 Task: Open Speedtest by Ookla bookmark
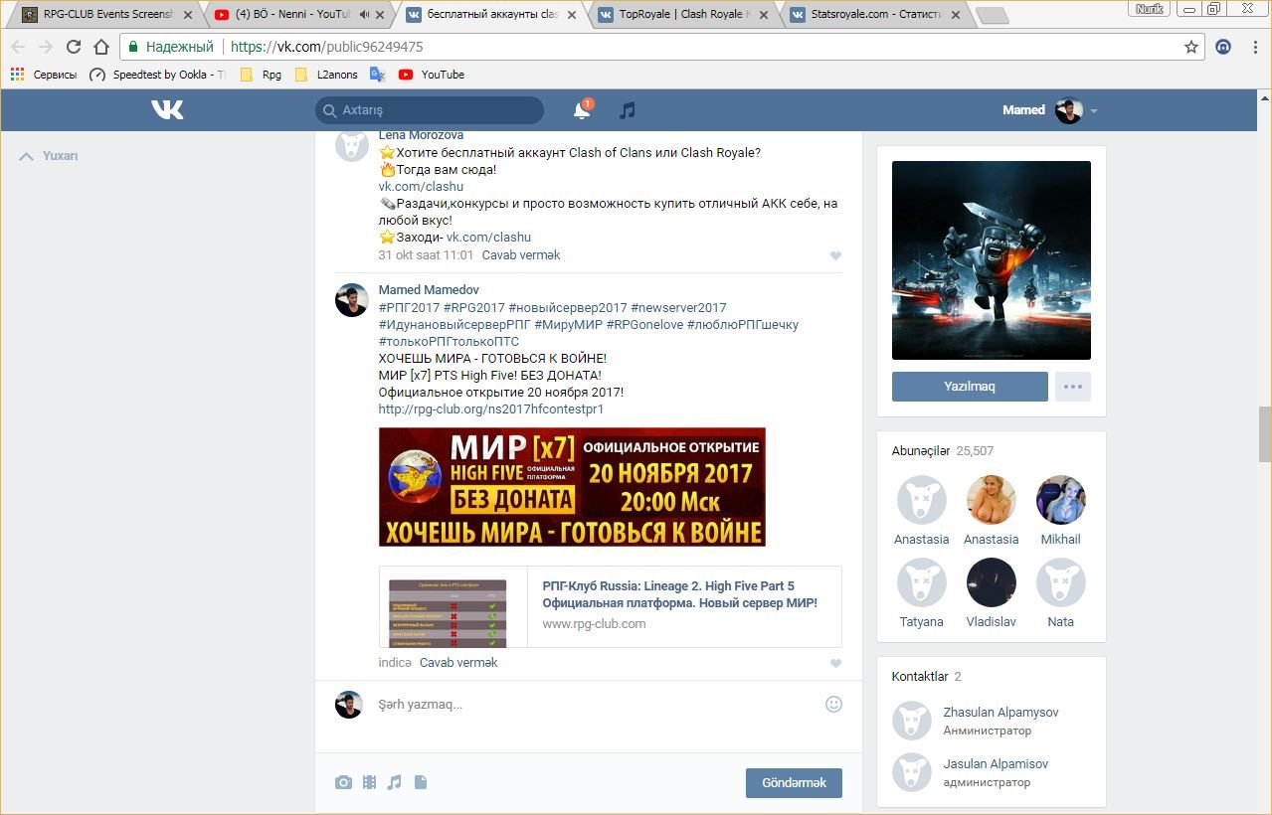(158, 75)
